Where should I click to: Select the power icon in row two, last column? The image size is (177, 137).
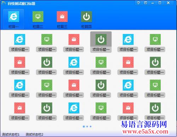pyautogui.click(x=155, y=62)
